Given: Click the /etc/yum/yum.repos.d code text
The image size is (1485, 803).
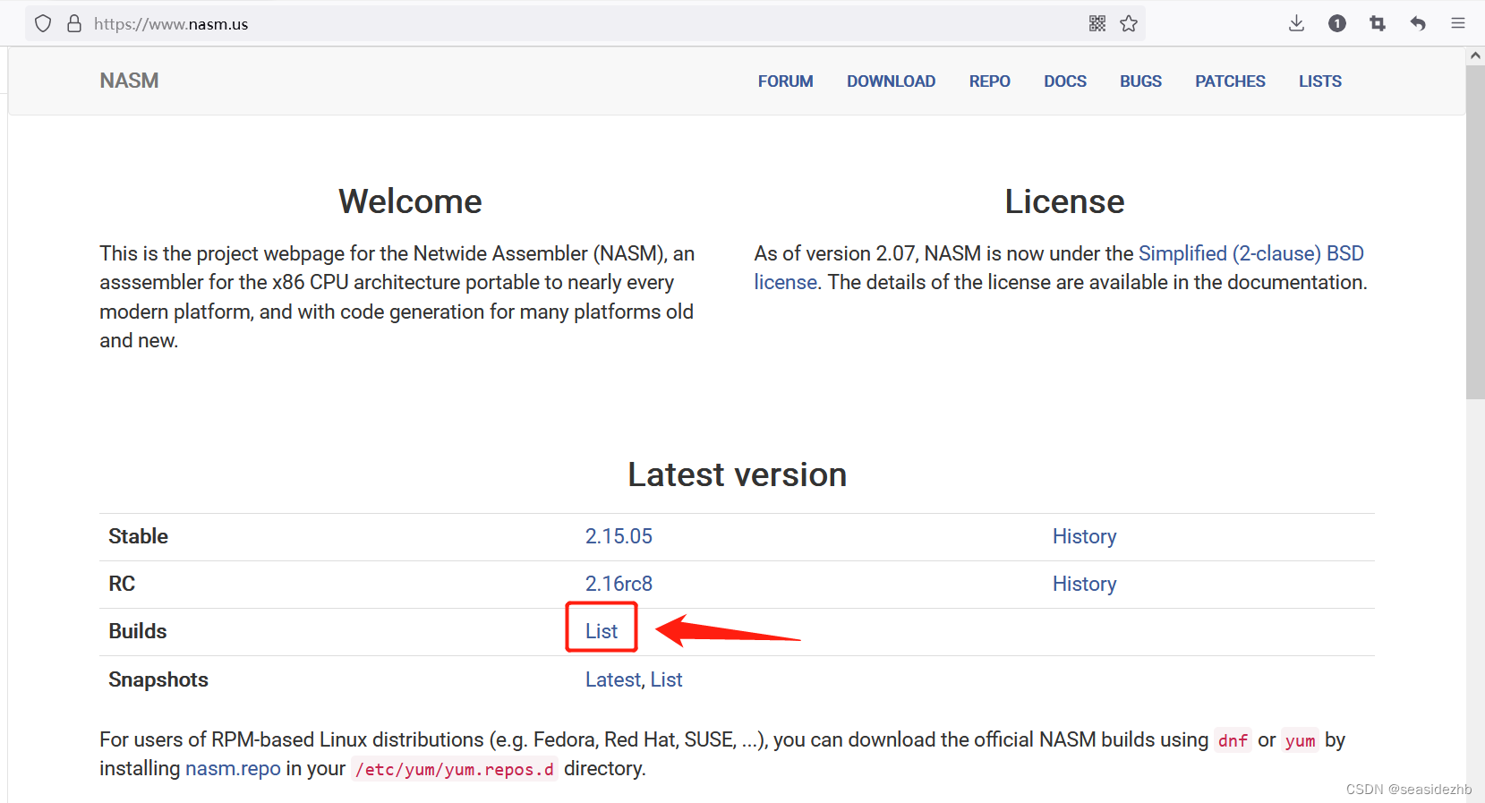Looking at the screenshot, I should pyautogui.click(x=455, y=769).
